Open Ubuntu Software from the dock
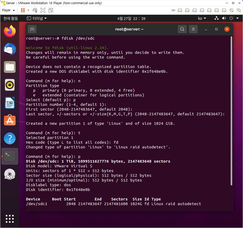Viewport: 243px width, 228px height. tap(10, 120)
